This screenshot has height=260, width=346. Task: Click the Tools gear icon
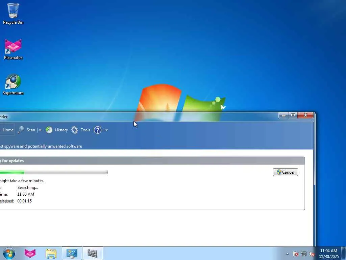tap(75, 130)
